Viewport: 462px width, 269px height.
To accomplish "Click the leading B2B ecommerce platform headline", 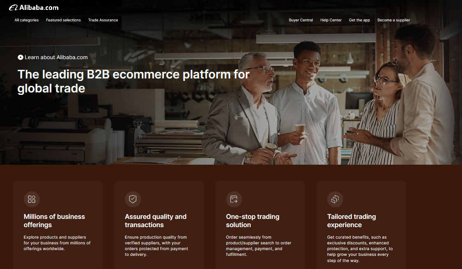I will tap(134, 81).
